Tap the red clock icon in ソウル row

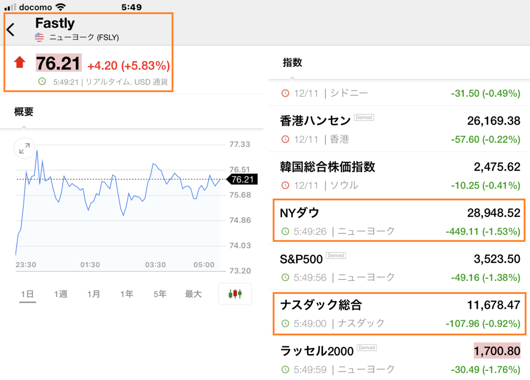coord(285,185)
